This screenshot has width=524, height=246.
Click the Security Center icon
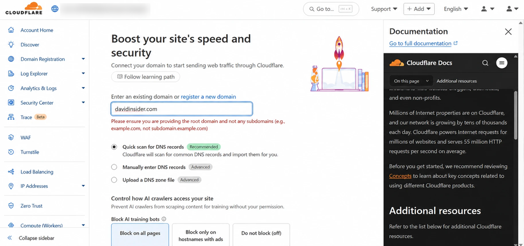pyautogui.click(x=11, y=103)
